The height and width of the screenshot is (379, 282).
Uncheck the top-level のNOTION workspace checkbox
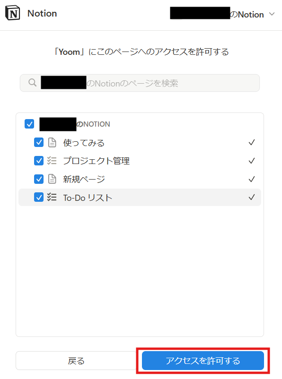[29, 124]
